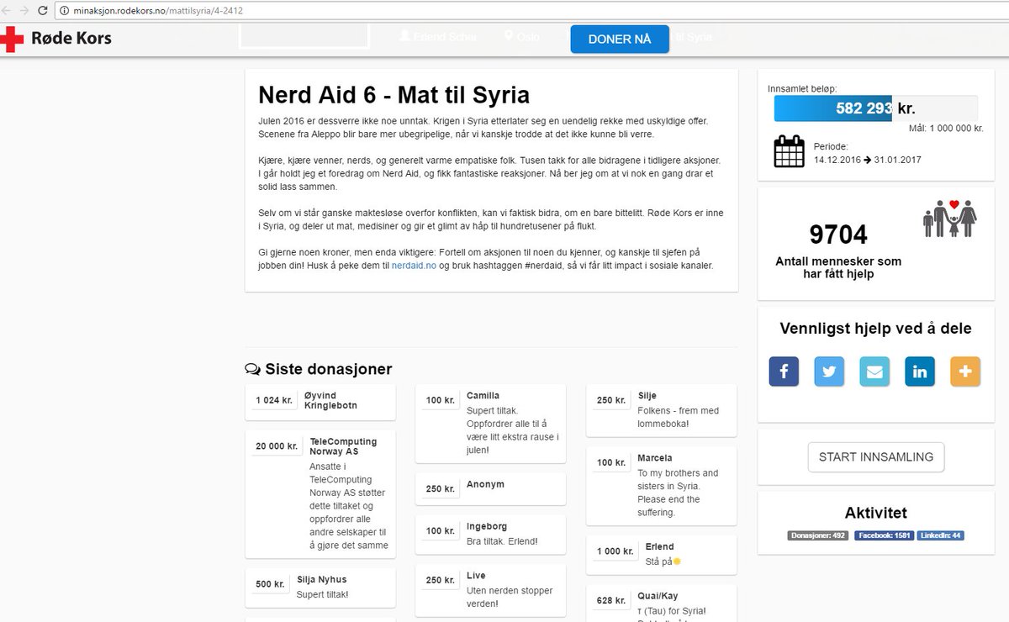Click the orange plus sharing icon
The width and height of the screenshot is (1009, 622).
[x=965, y=372]
